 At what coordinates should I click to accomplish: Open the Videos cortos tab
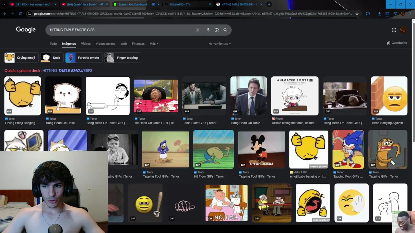click(105, 44)
